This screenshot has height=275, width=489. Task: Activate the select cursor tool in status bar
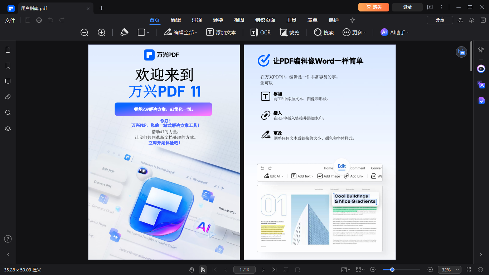pos(203,270)
